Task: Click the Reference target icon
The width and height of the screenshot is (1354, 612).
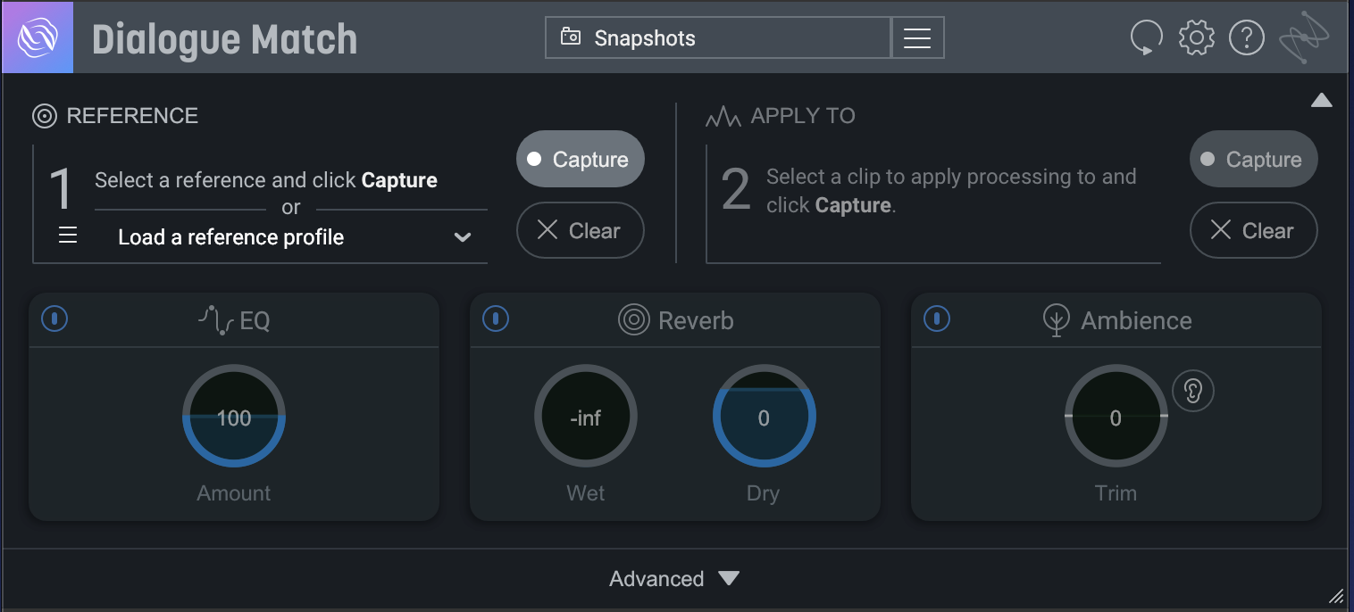Action: 45,116
